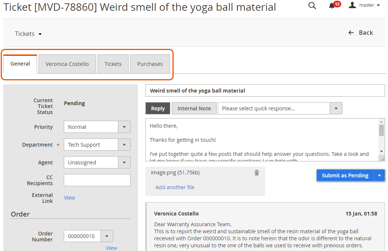Image resolution: width=388 pixels, height=251 pixels.
Task: Click the Add another file link
Action: [175, 187]
